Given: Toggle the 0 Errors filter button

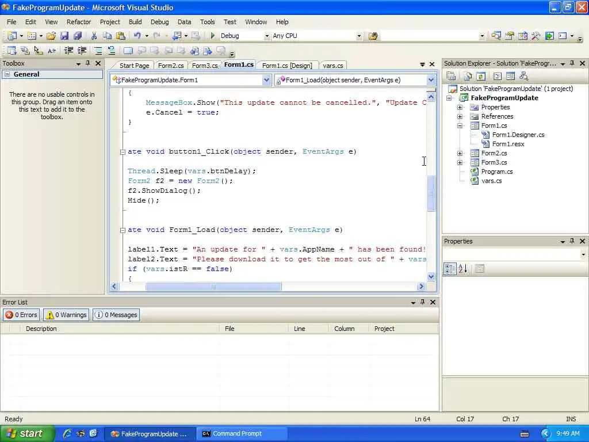Looking at the screenshot, I should tap(21, 315).
